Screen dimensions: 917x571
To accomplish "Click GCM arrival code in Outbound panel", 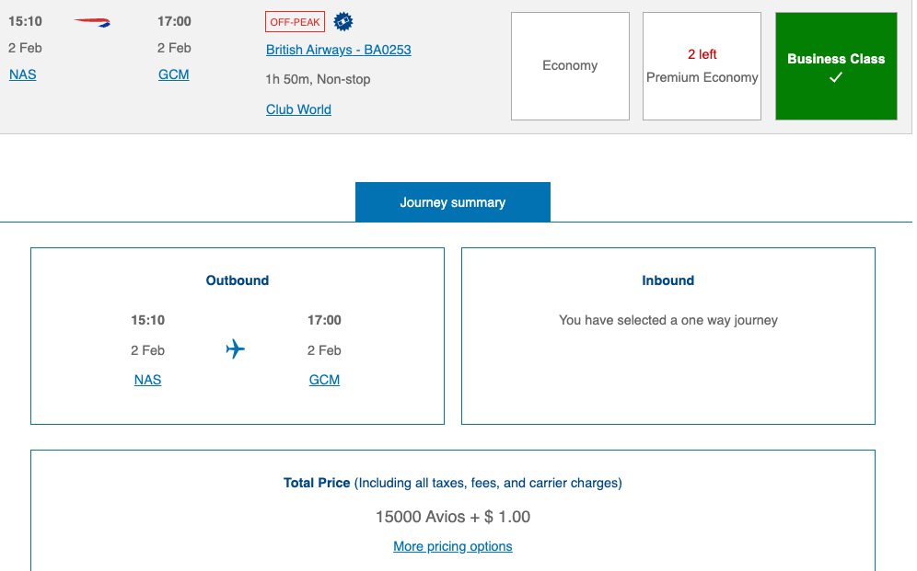I will (x=324, y=380).
